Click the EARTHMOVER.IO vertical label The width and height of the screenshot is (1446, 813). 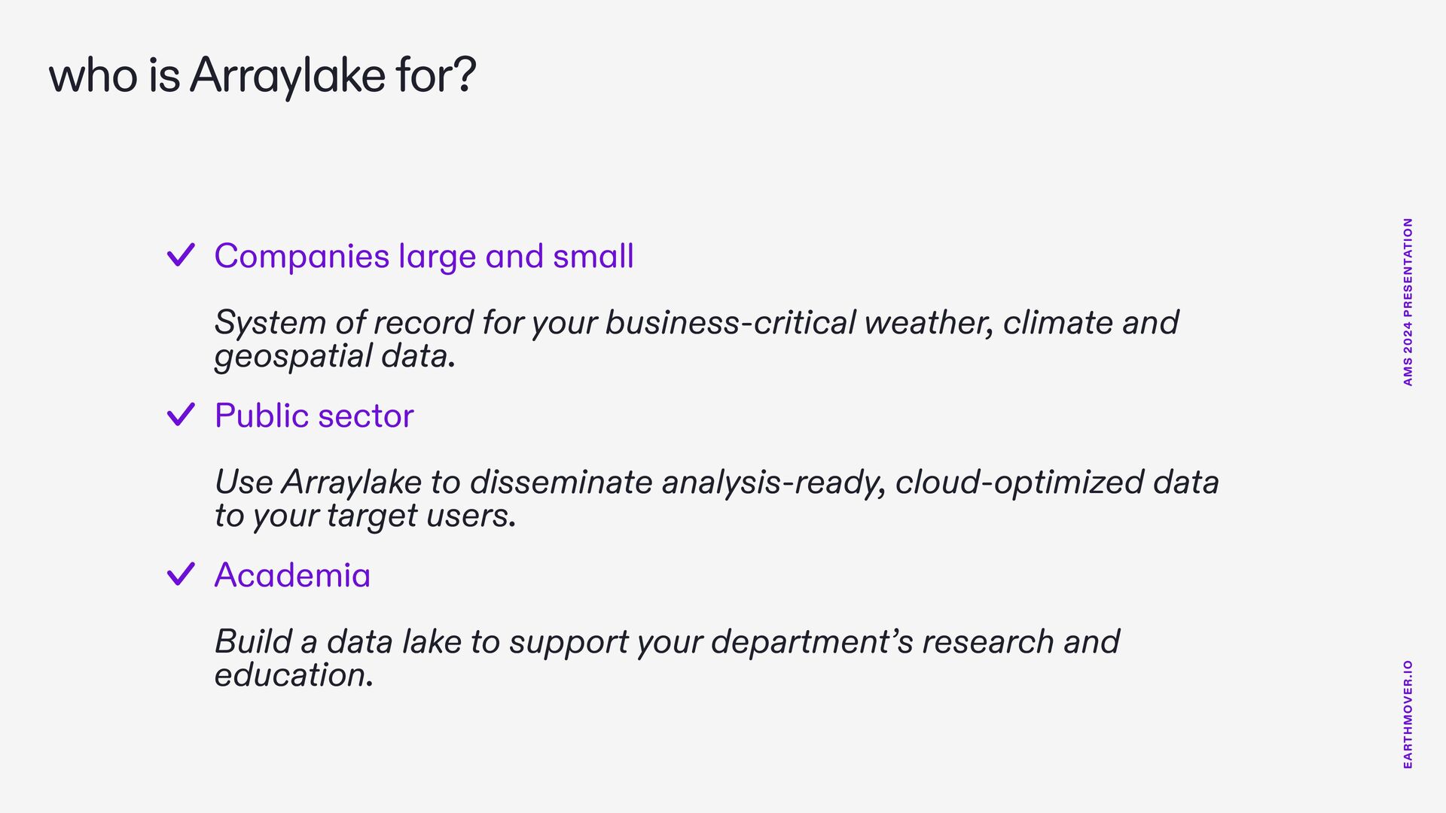tap(1408, 714)
